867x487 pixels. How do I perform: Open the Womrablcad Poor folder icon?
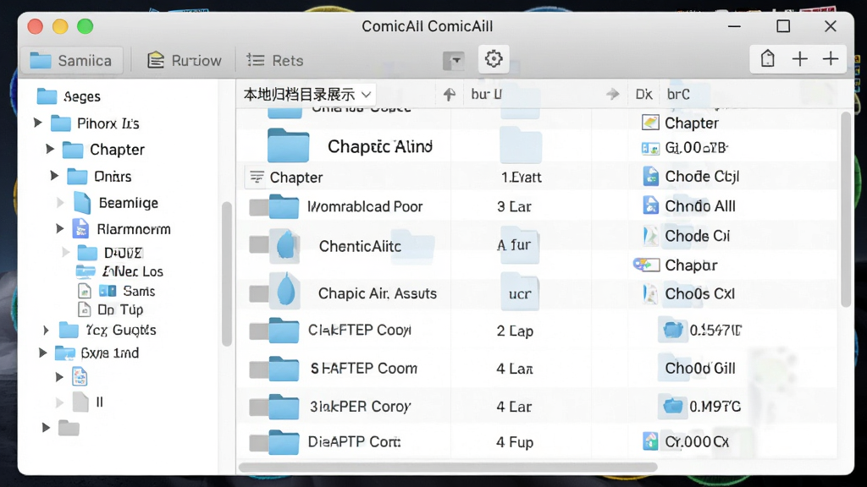pyautogui.click(x=284, y=206)
